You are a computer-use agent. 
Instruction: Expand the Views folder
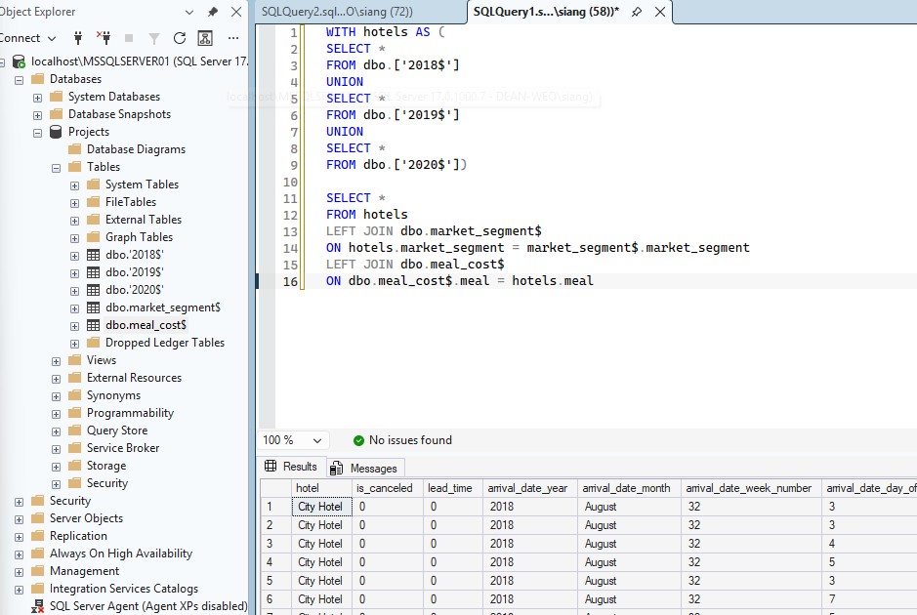pyautogui.click(x=56, y=361)
